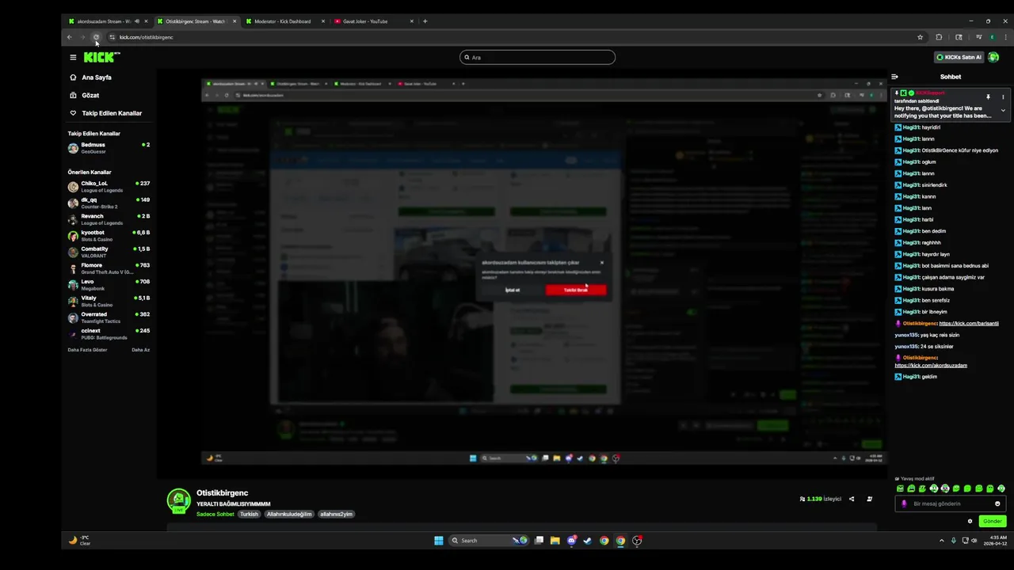Click the KICK logo
This screenshot has height=570, width=1014.
101,57
